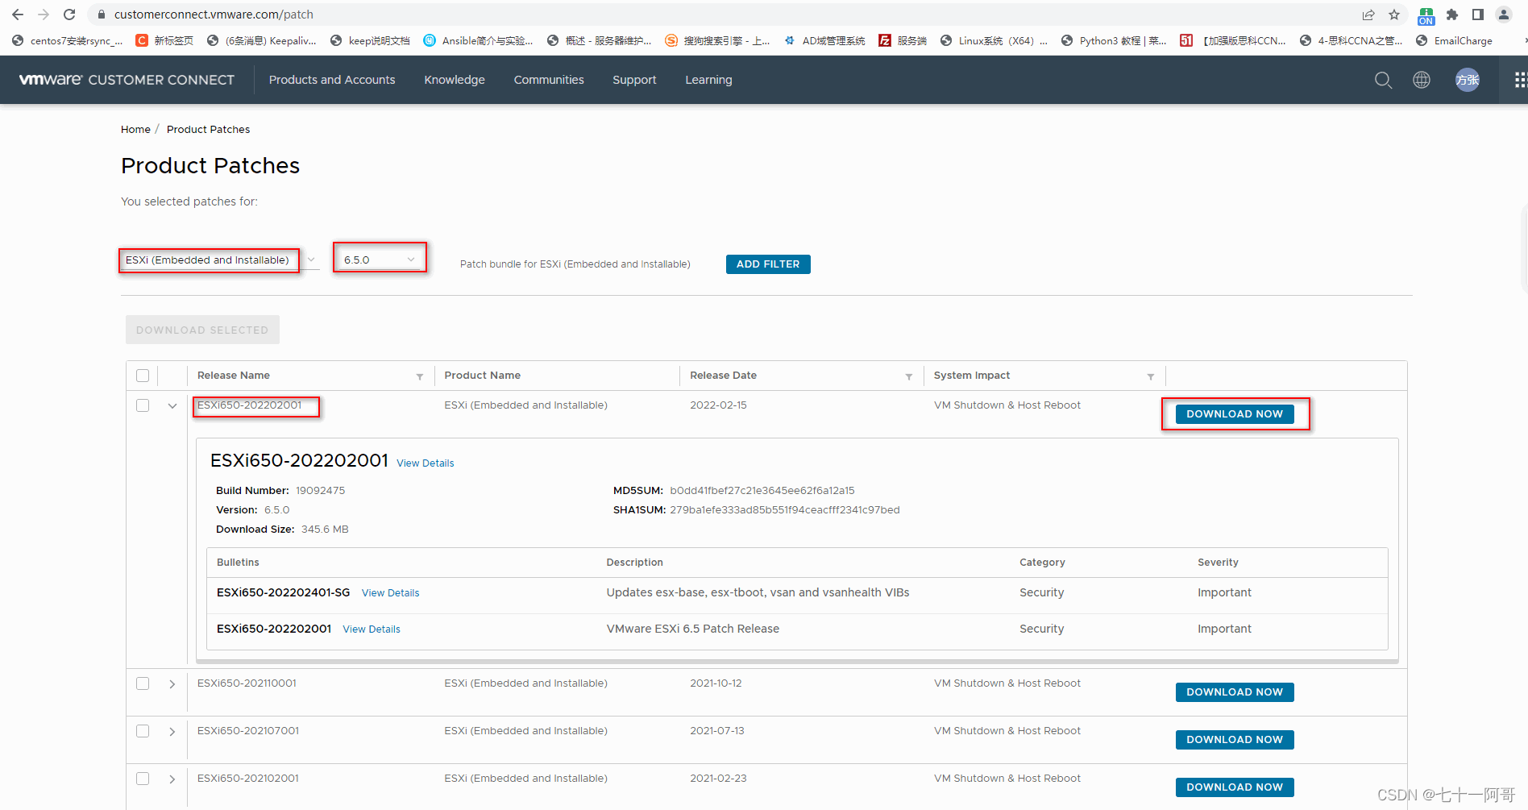
Task: Open the Knowledge menu
Action: [455, 80]
